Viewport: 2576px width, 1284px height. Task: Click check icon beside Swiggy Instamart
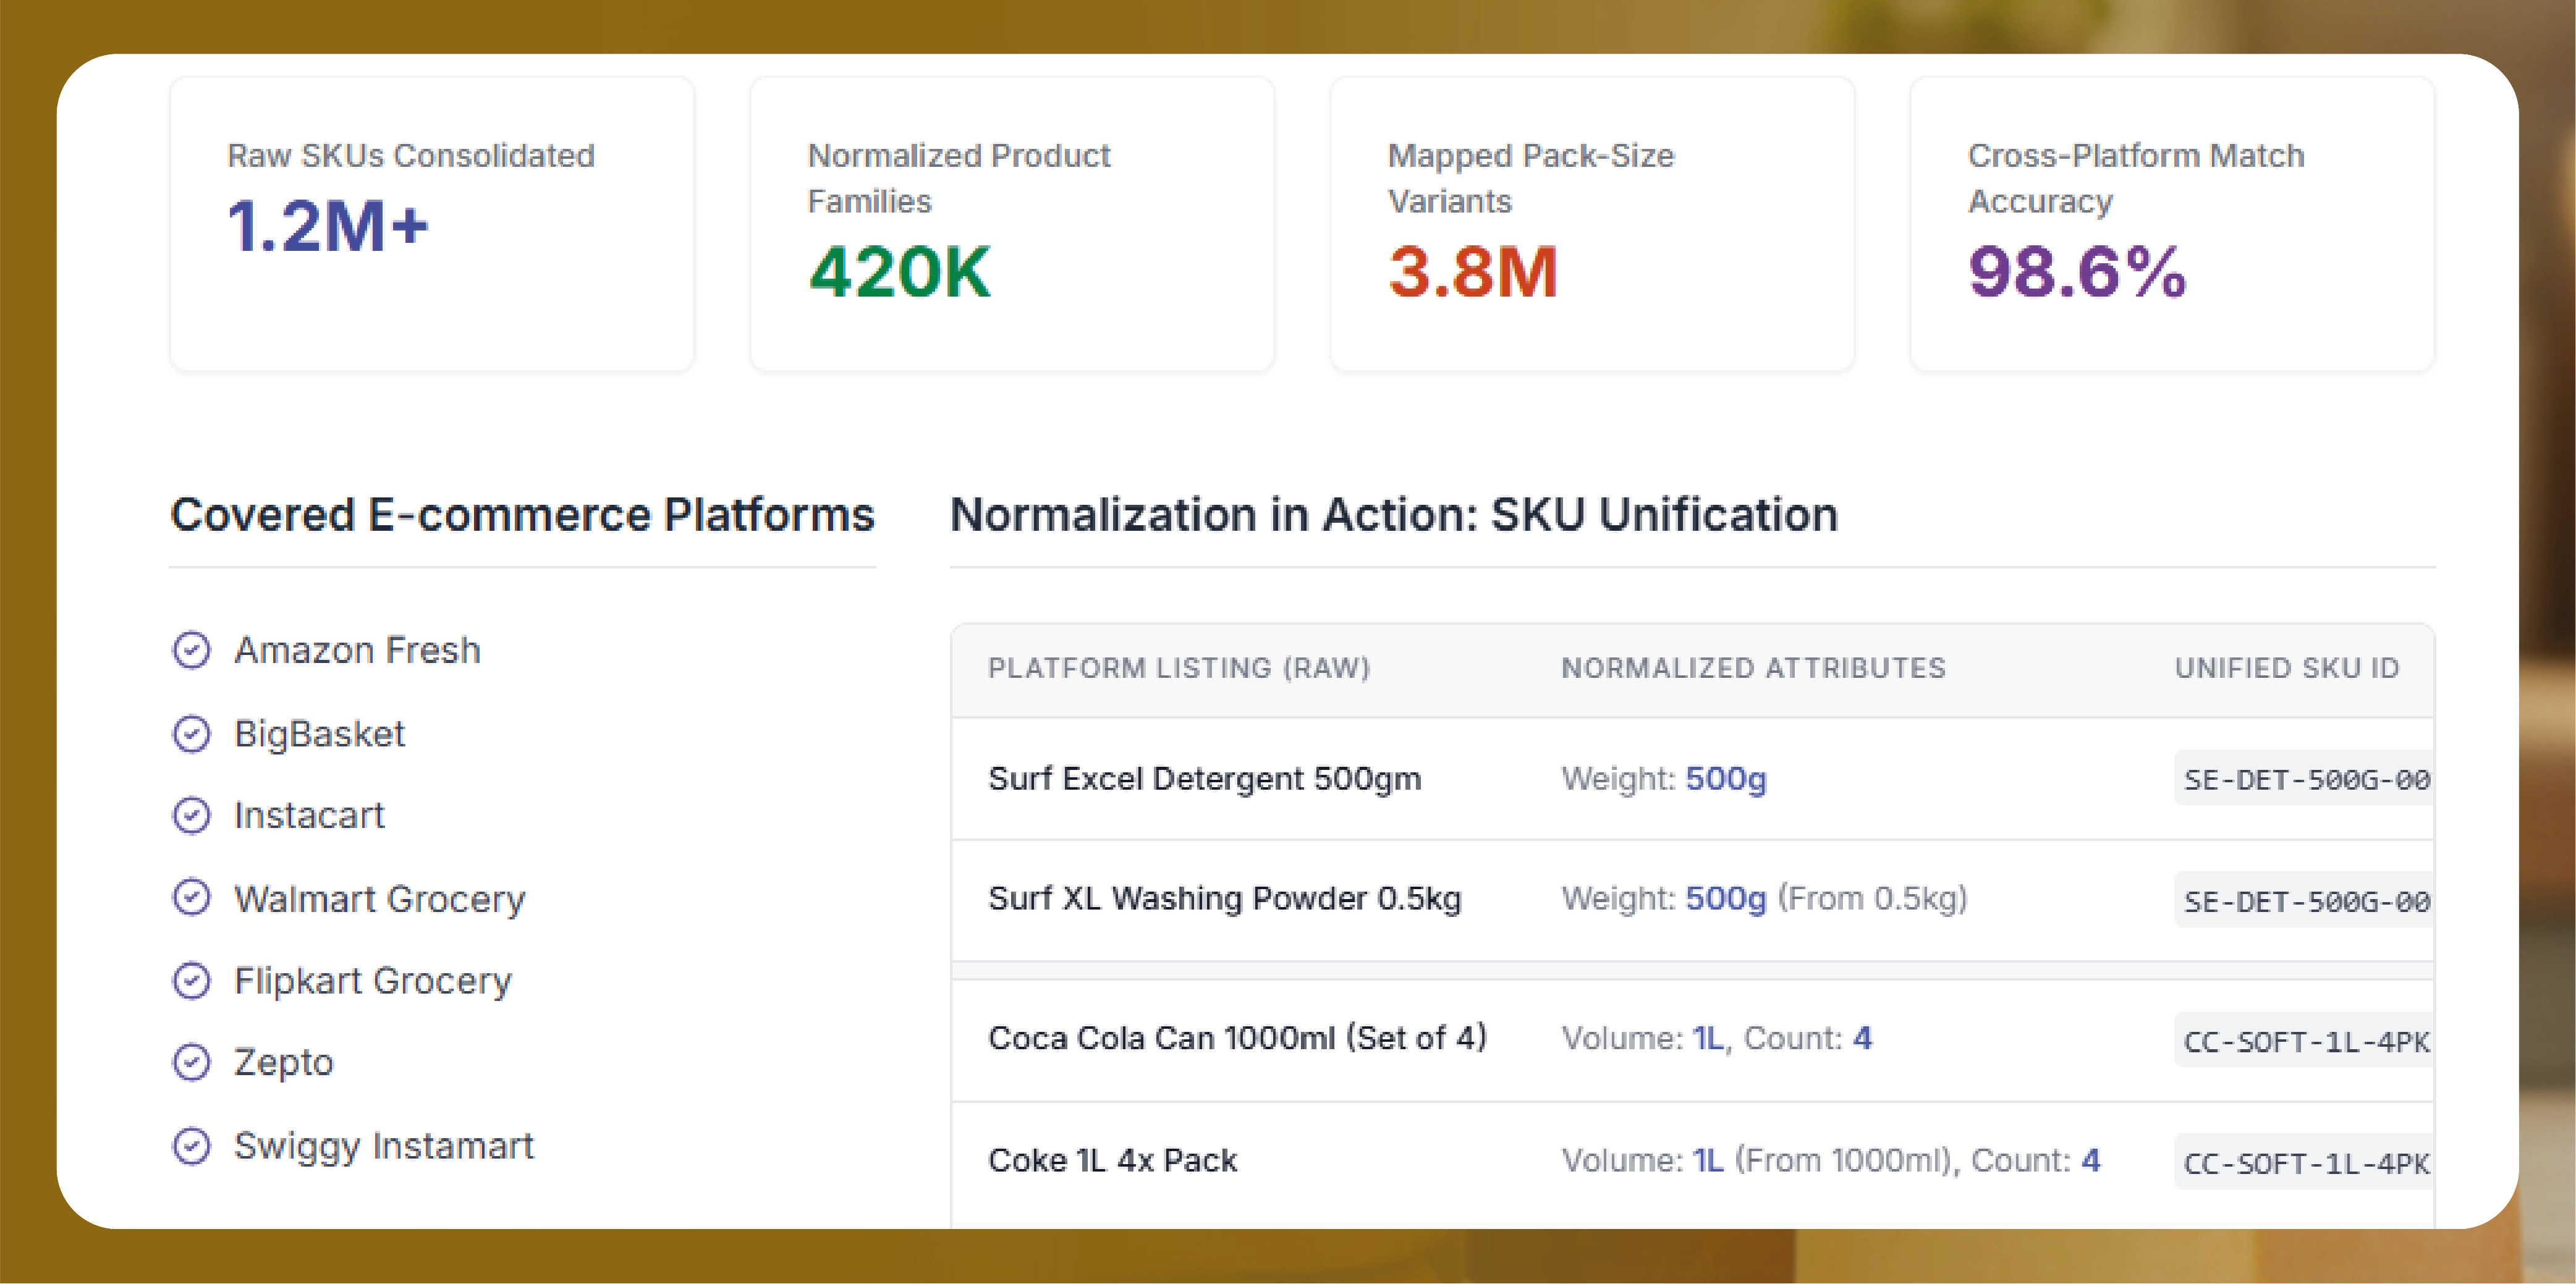point(191,1146)
